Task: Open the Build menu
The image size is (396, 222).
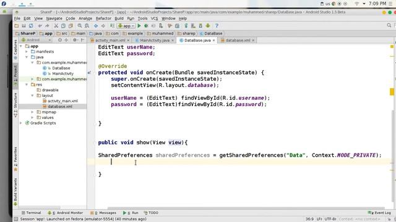Action: click(x=119, y=18)
